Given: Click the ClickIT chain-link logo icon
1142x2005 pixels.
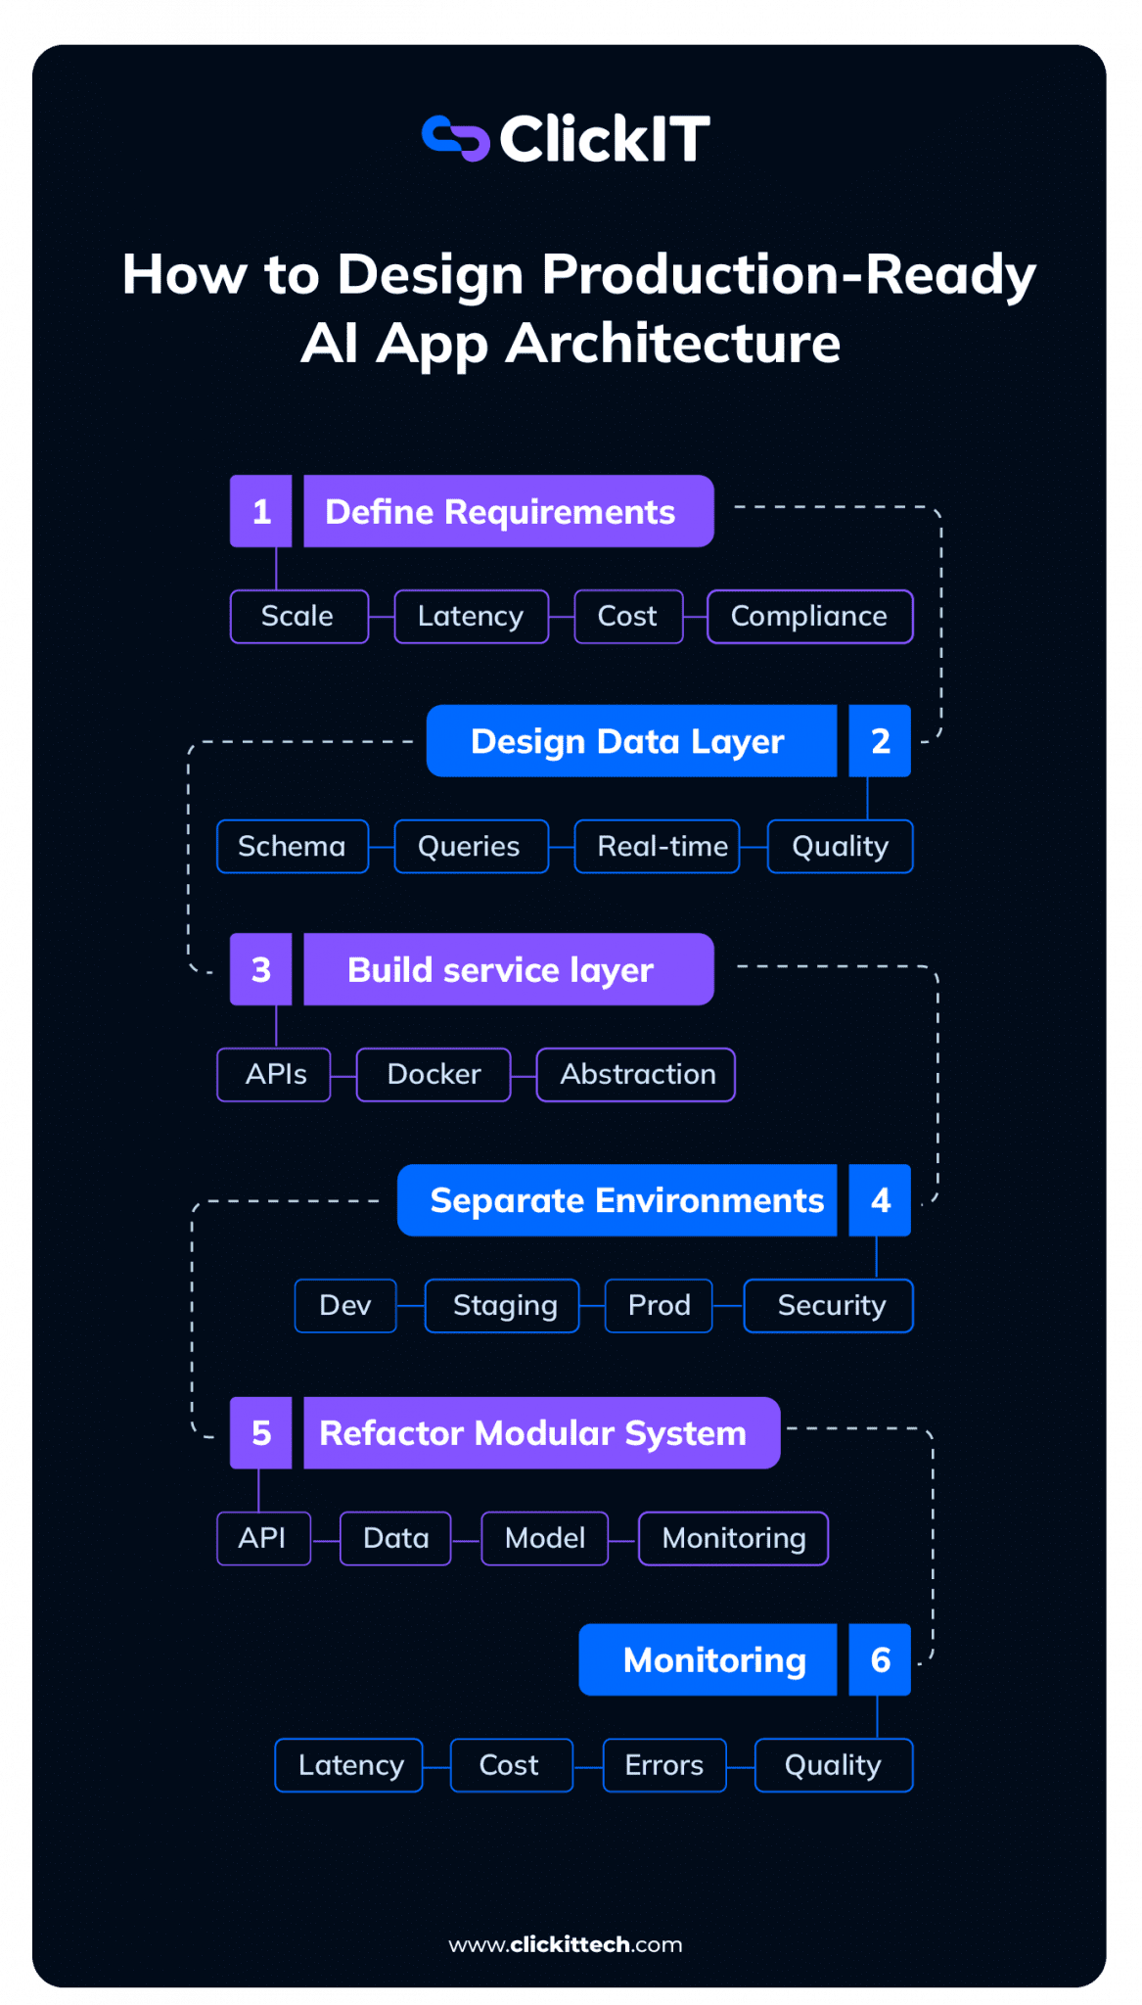Looking at the screenshot, I should [455, 138].
